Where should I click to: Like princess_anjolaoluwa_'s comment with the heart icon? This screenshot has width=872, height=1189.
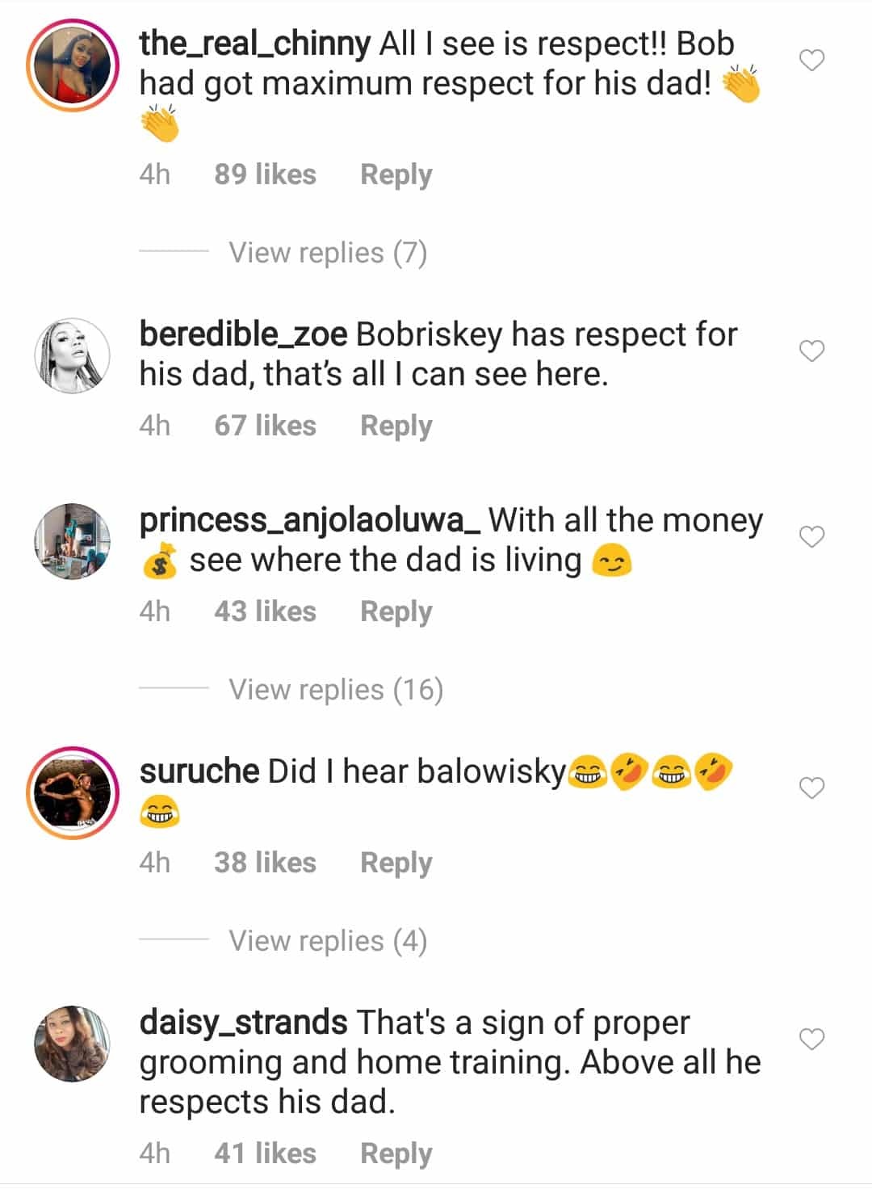click(811, 537)
